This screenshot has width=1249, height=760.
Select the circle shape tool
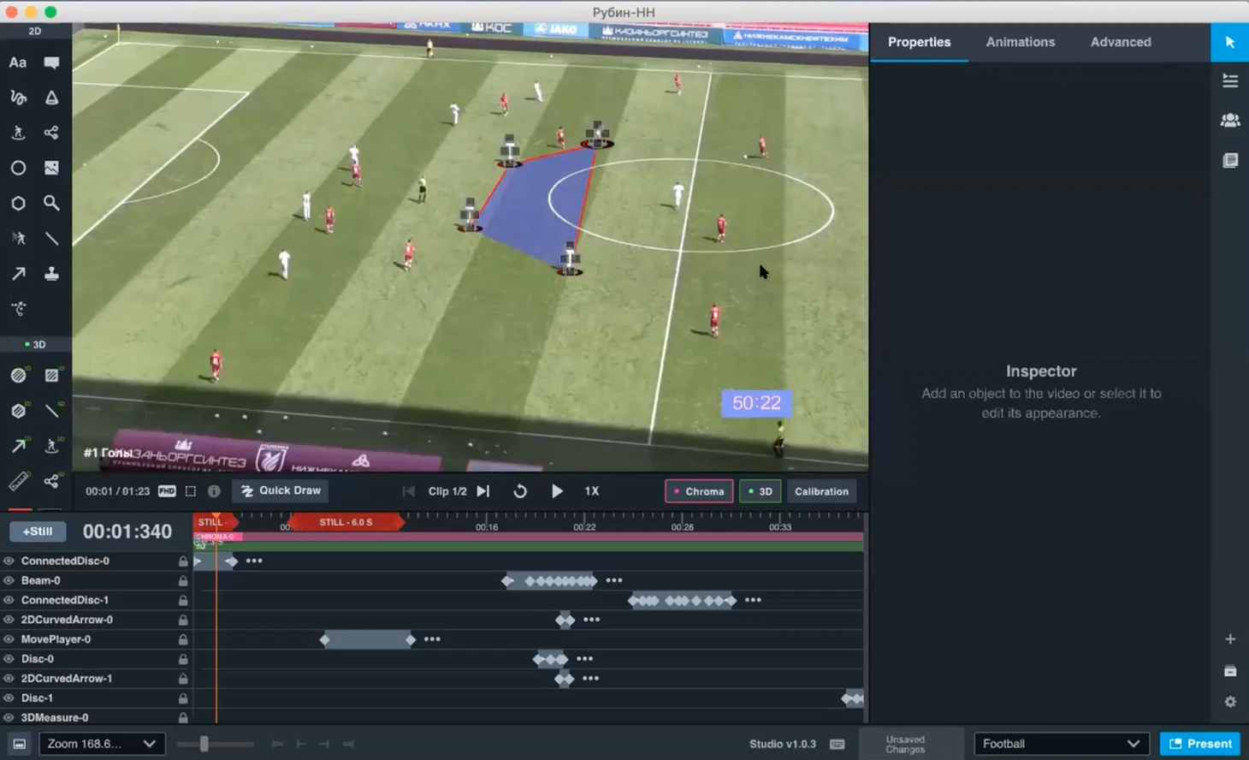pos(18,168)
